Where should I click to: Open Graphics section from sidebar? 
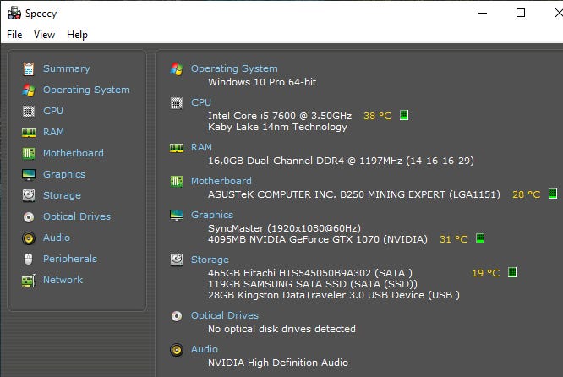click(x=64, y=174)
